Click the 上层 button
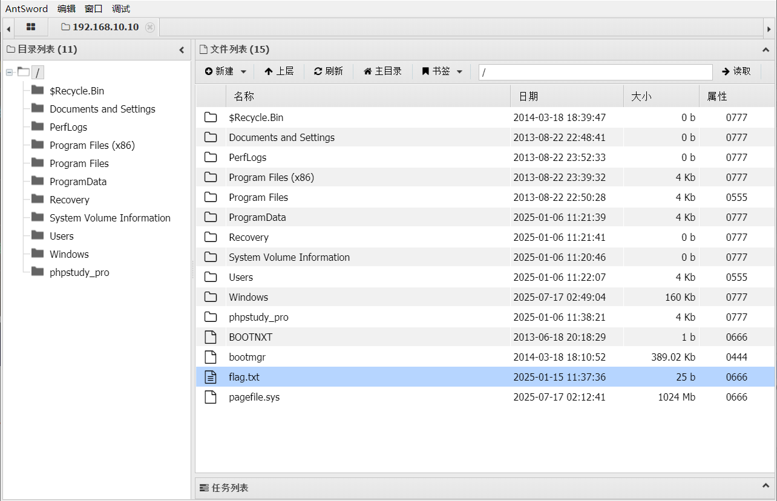This screenshot has height=501, width=777. coord(279,71)
